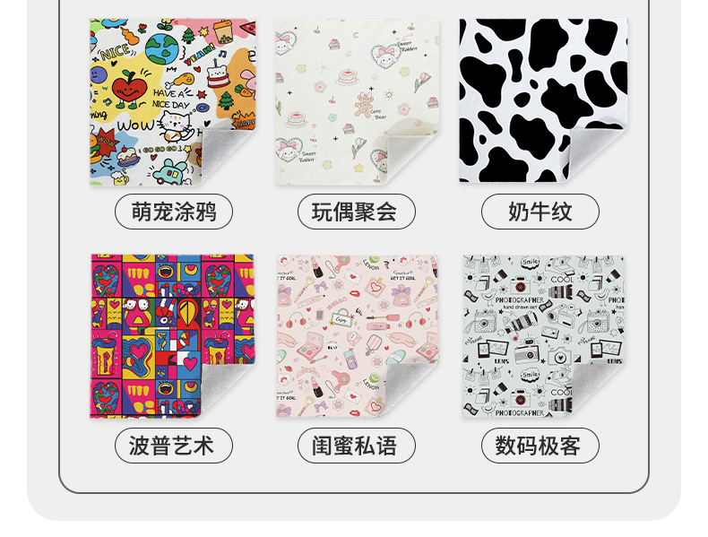Screen dimensions: 708x537
Task: Select the 萌宠涂鸦 label button
Action: (x=174, y=212)
